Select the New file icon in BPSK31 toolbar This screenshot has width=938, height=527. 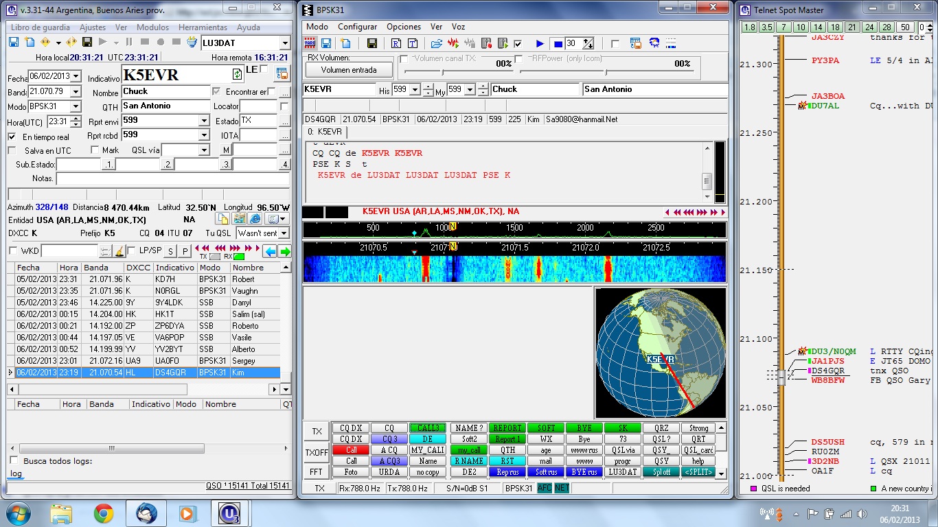coord(345,43)
